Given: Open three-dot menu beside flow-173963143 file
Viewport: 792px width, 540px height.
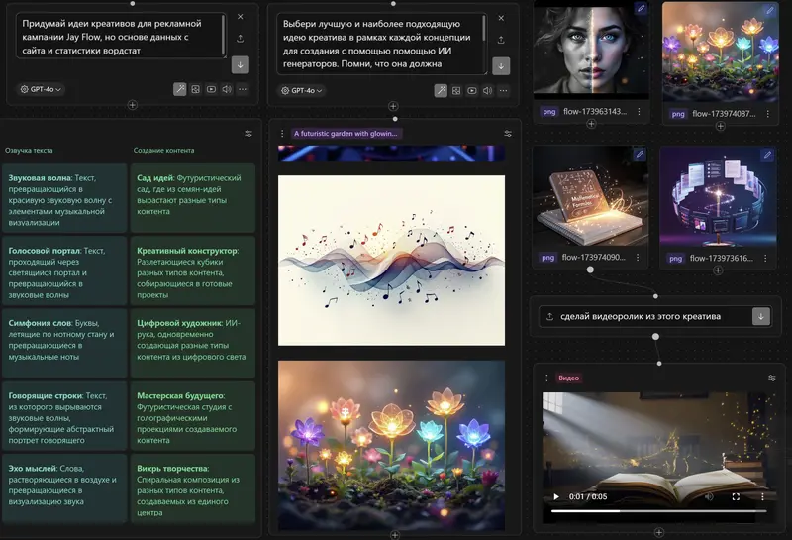Looking at the screenshot, I should click(640, 112).
